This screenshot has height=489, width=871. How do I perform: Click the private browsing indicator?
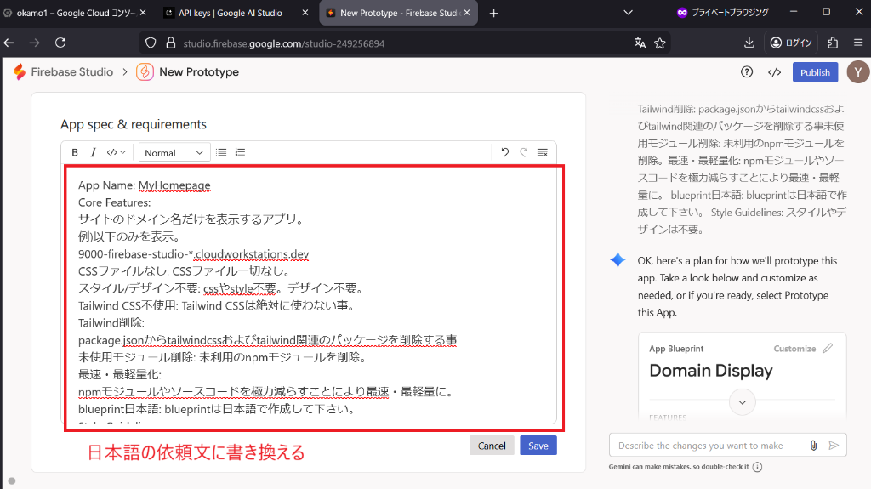pyautogui.click(x=723, y=12)
